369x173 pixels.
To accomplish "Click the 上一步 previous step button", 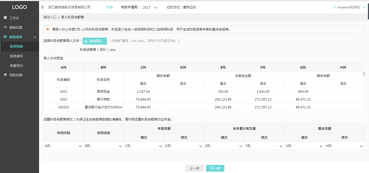I will (194, 168).
